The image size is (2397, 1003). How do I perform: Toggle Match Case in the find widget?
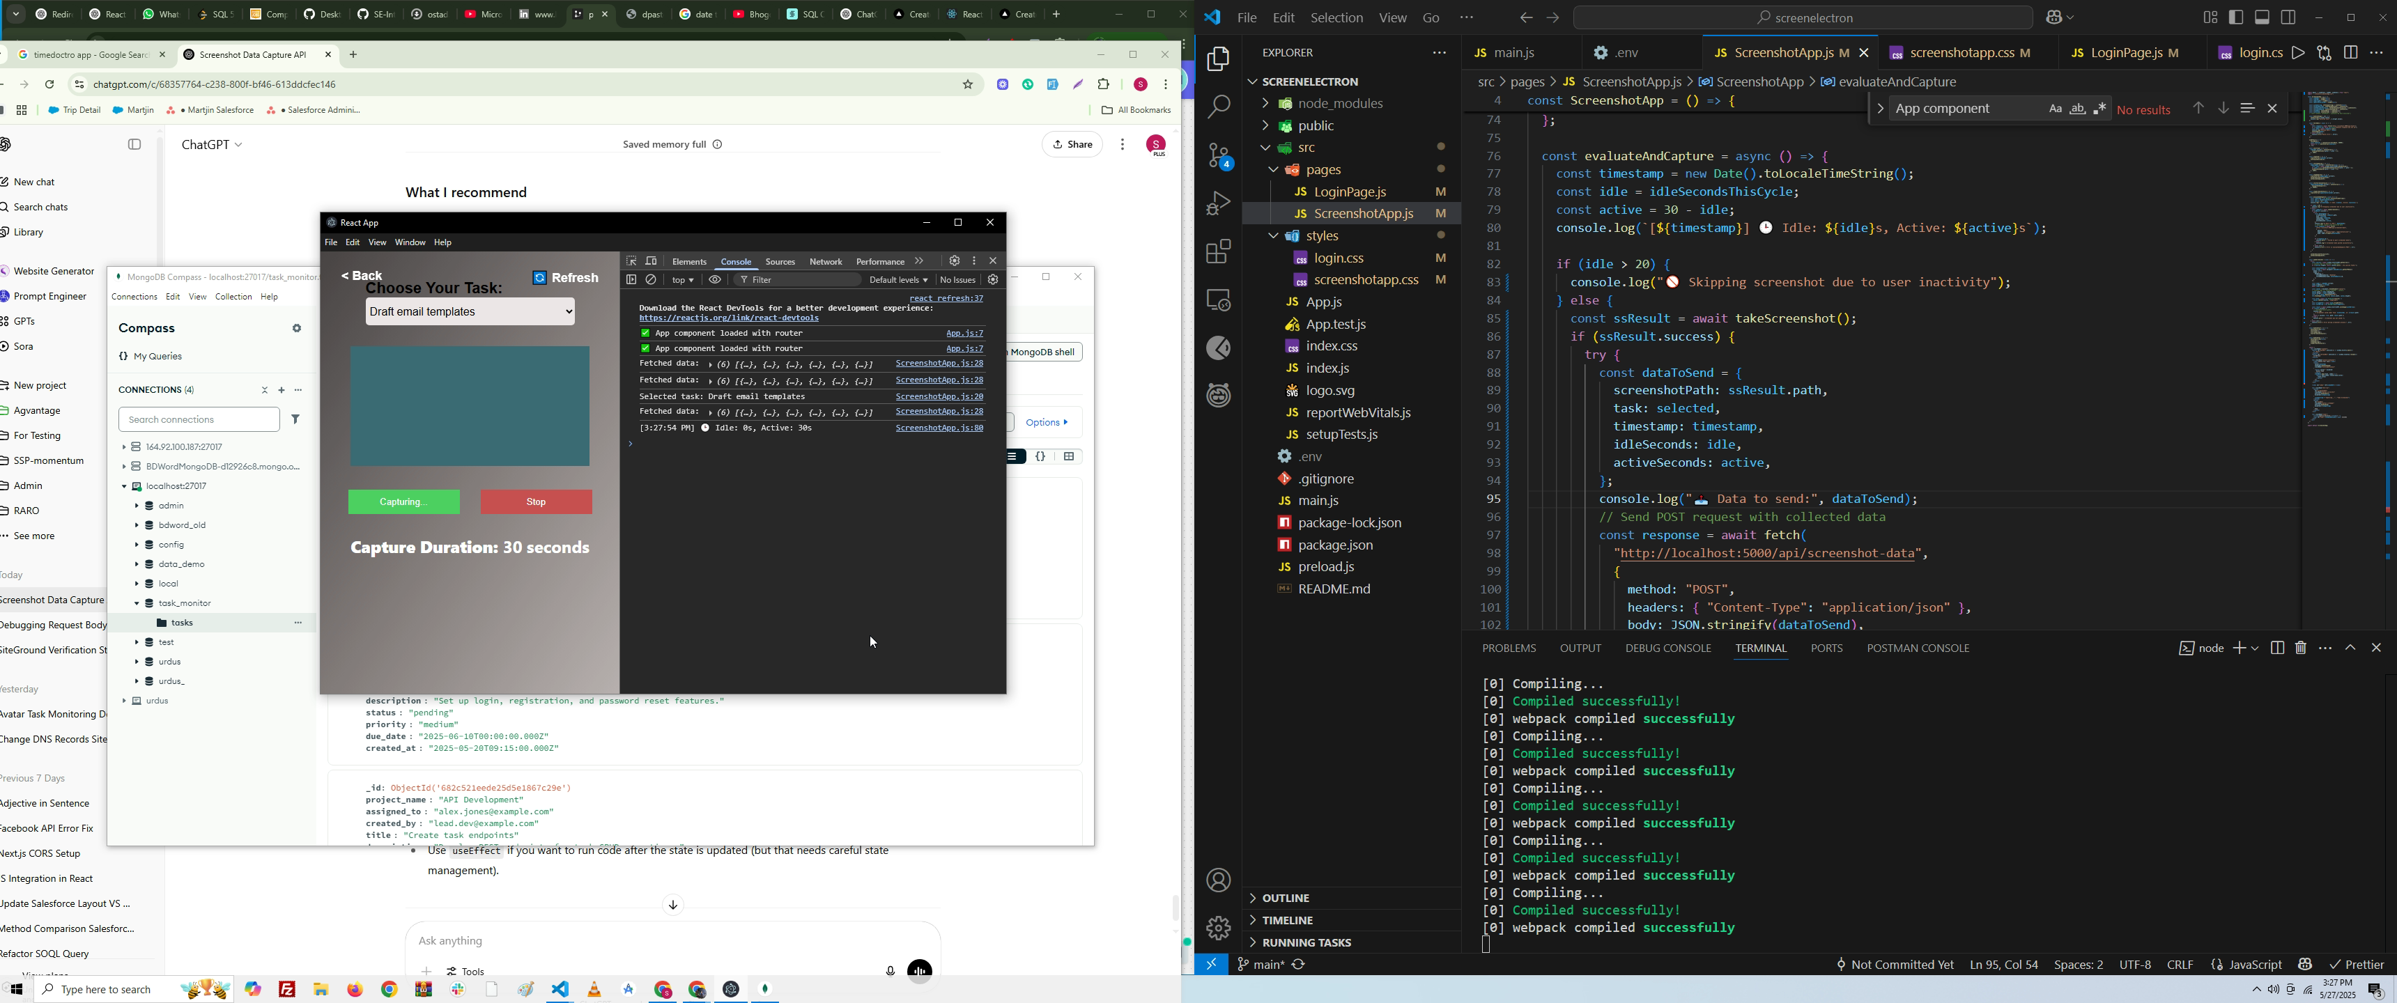[x=2056, y=110]
